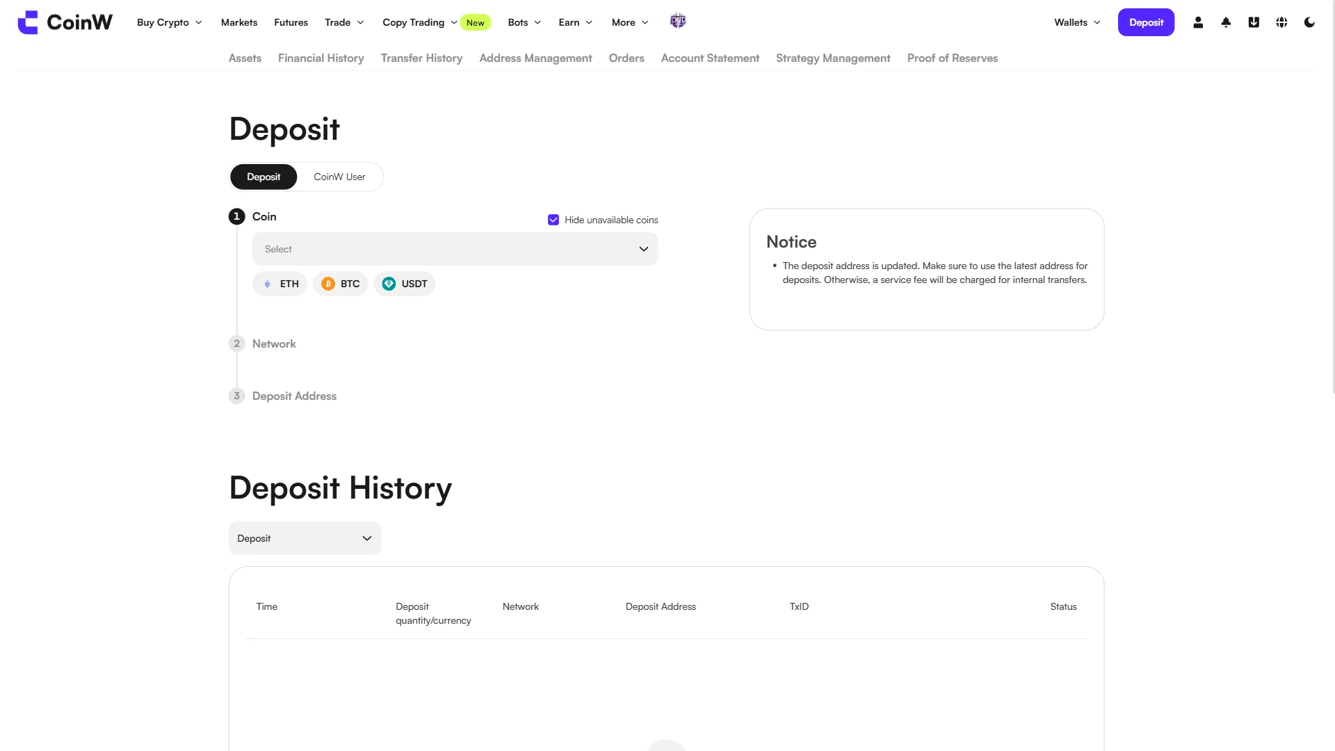The width and height of the screenshot is (1335, 751).
Task: Open the Address Management tab
Action: click(535, 58)
